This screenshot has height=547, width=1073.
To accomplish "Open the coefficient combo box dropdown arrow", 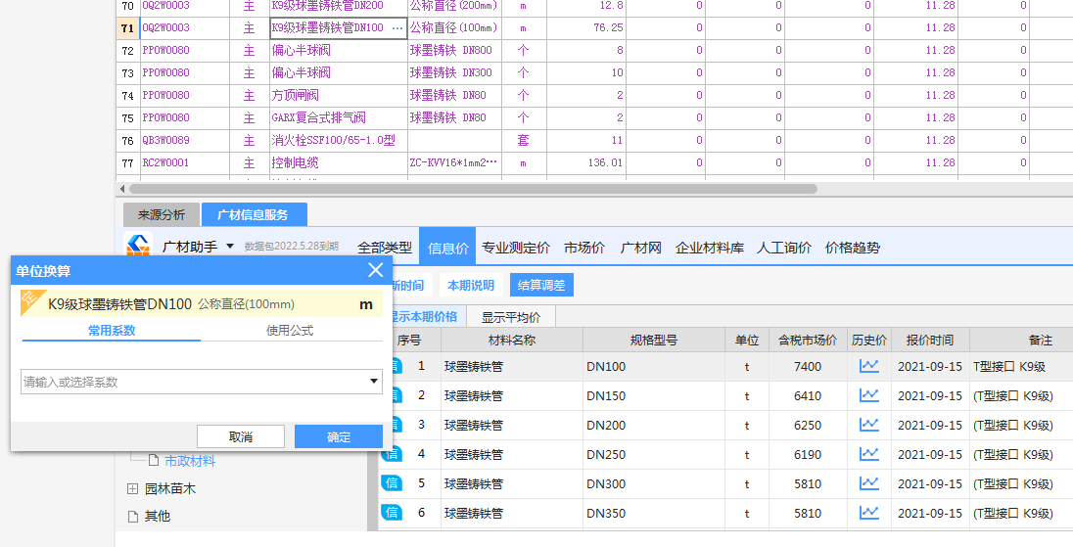I will [374, 382].
